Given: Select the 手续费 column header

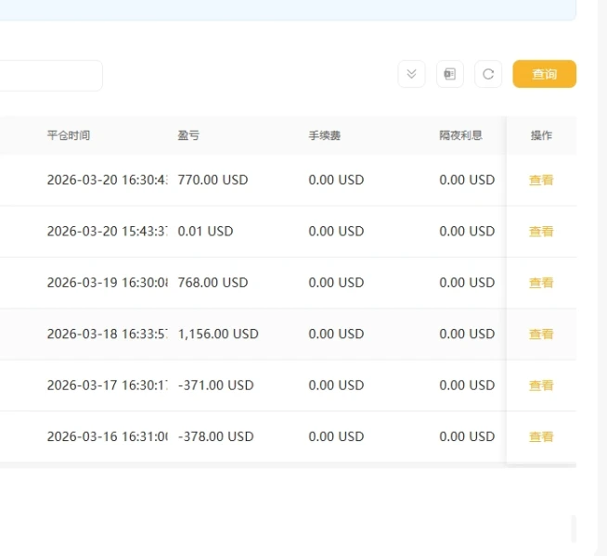Looking at the screenshot, I should (x=325, y=135).
